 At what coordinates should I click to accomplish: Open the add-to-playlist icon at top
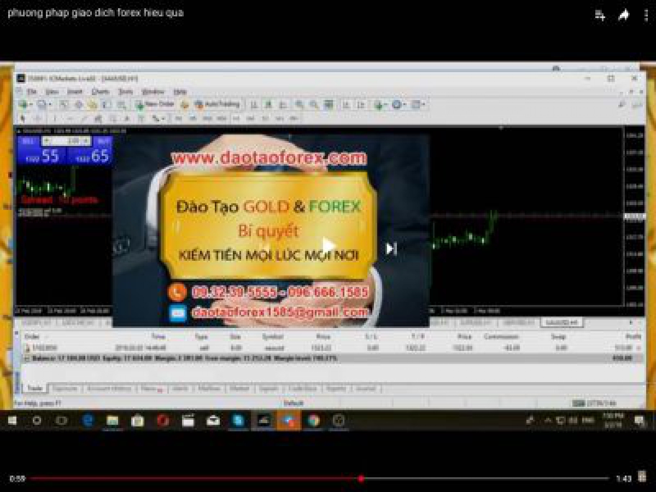click(x=600, y=15)
